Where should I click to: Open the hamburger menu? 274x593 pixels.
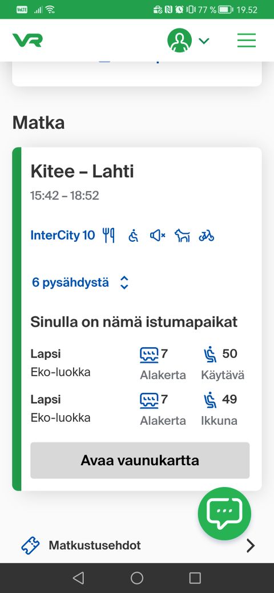point(247,40)
